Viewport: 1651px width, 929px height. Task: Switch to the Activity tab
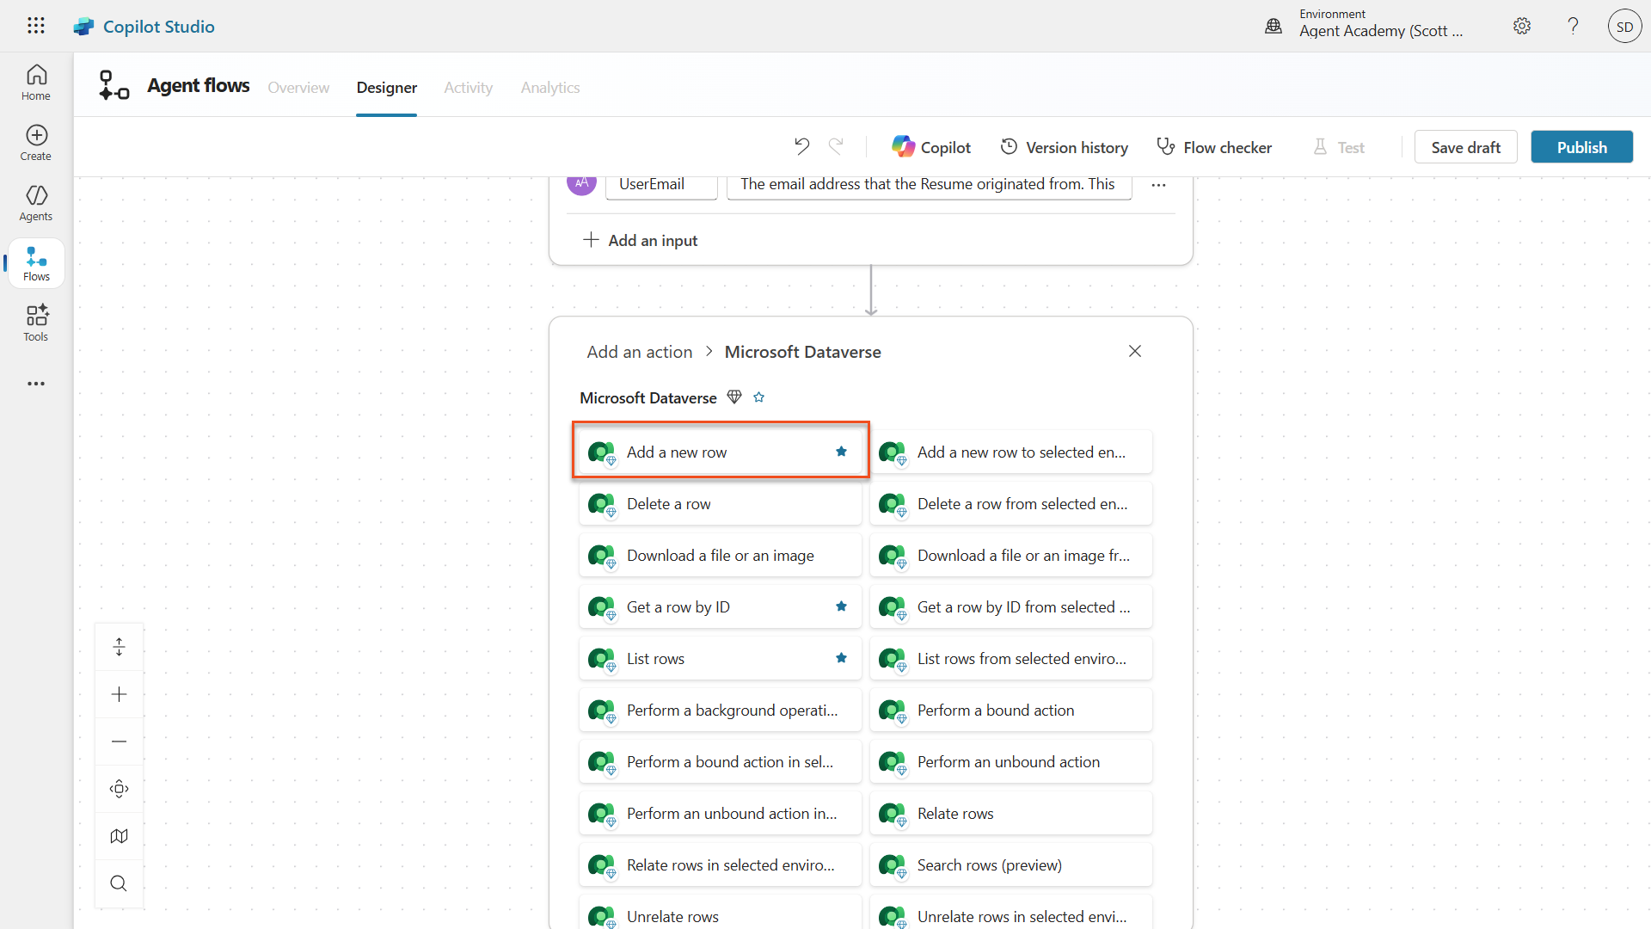(468, 88)
